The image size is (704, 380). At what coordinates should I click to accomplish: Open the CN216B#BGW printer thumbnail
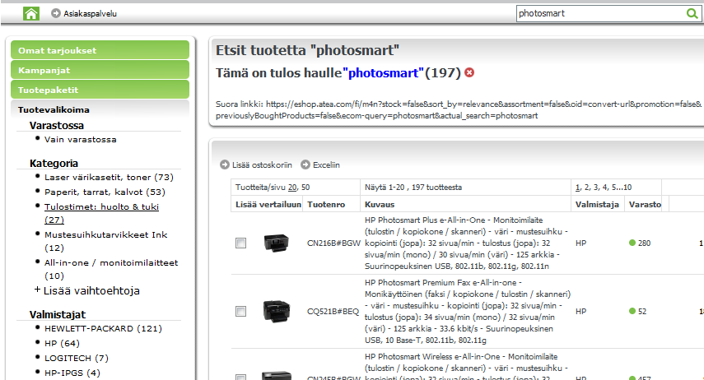(x=276, y=243)
